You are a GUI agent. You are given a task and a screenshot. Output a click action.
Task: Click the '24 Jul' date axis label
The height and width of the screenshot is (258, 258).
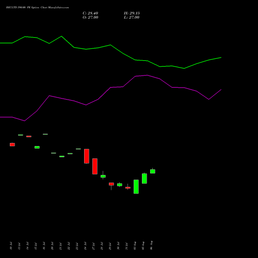[85, 246]
